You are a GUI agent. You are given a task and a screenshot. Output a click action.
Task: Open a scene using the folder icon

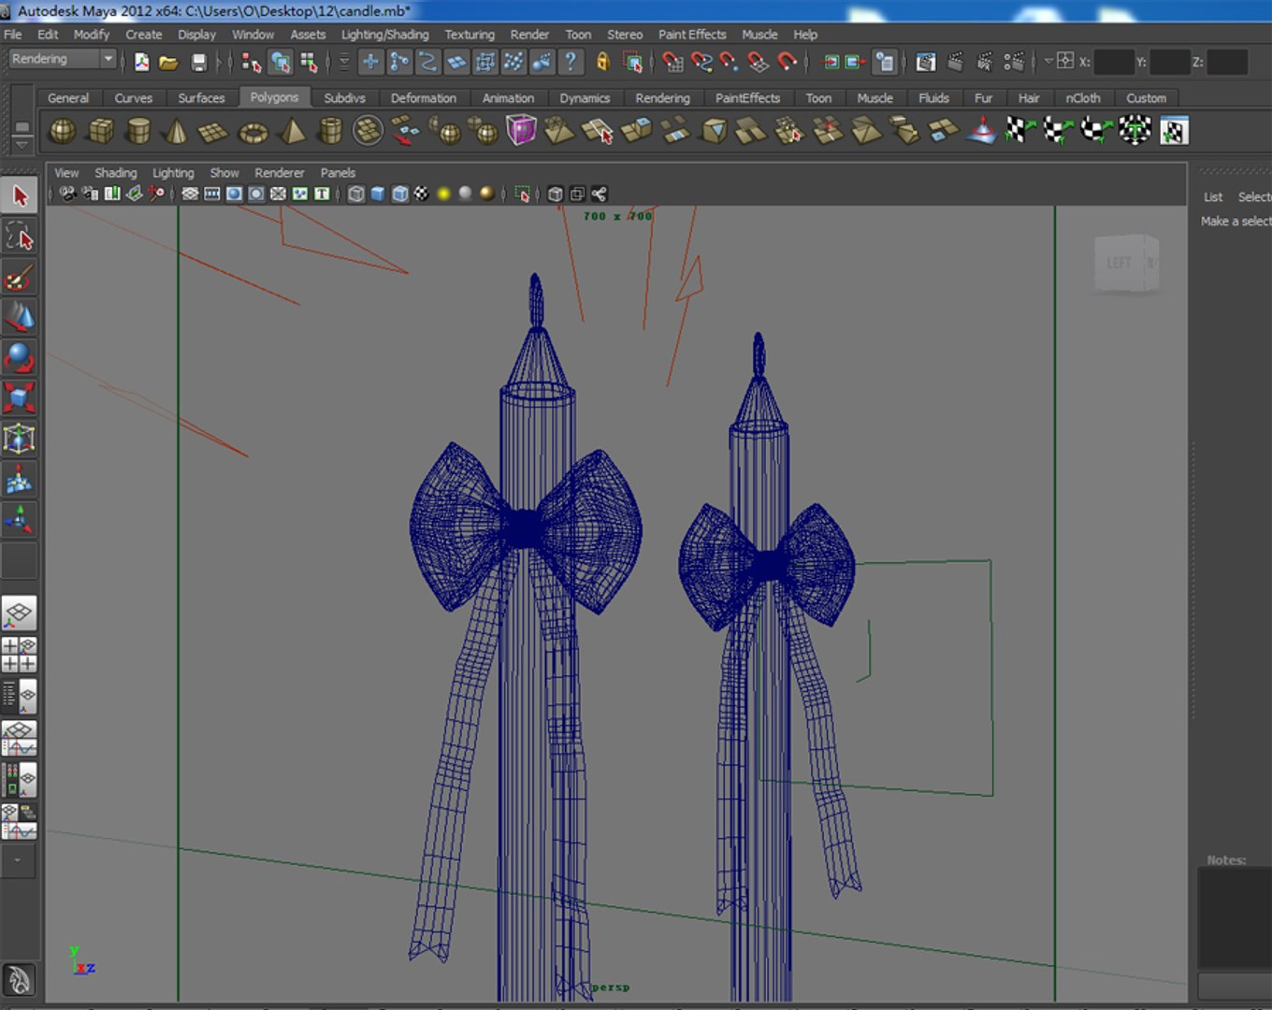pyautogui.click(x=168, y=63)
